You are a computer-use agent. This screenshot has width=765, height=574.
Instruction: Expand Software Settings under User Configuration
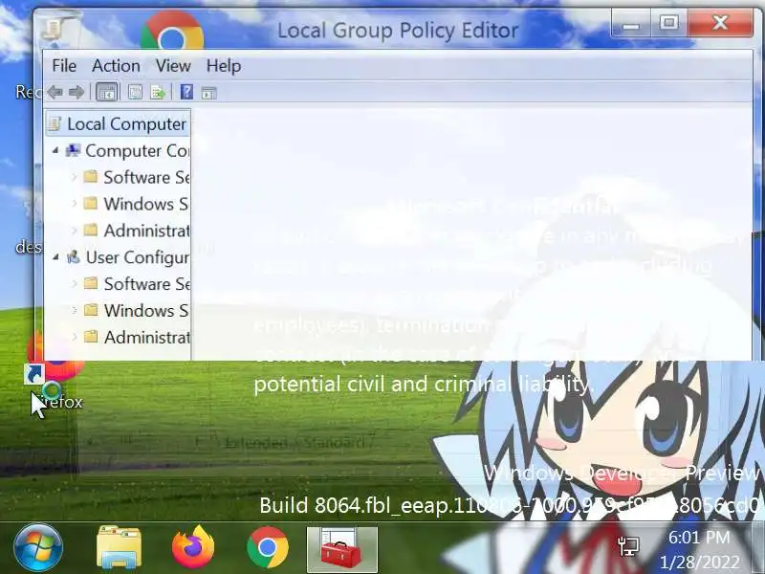coord(75,283)
